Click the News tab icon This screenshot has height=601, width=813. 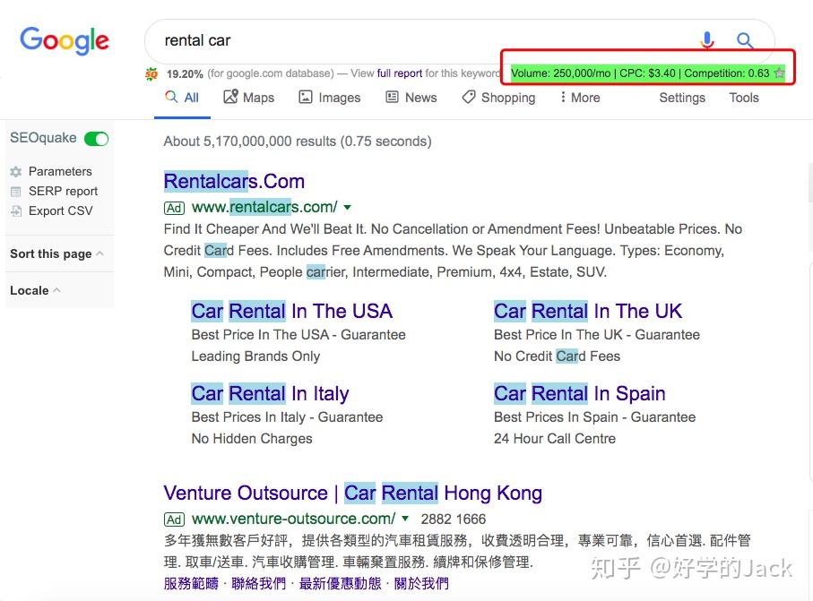392,97
